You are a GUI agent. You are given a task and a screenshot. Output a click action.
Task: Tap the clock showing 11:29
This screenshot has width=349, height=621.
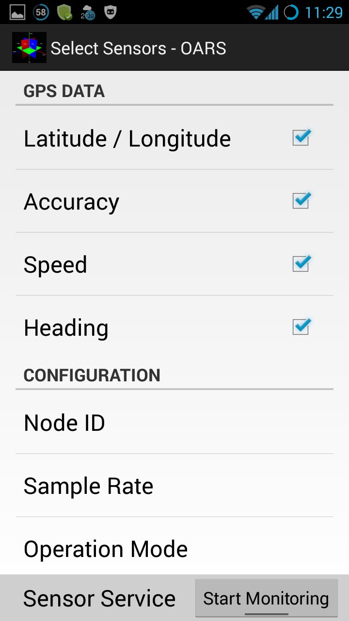pyautogui.click(x=324, y=13)
